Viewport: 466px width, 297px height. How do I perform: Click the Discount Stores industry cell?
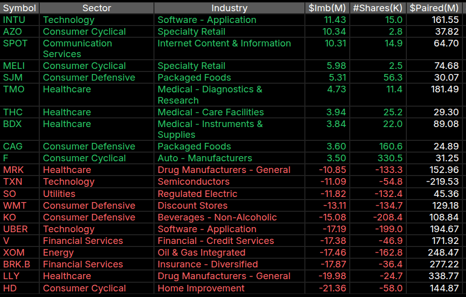click(x=229, y=205)
